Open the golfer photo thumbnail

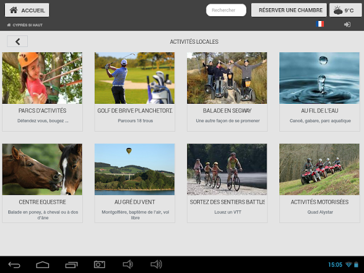coord(135,78)
